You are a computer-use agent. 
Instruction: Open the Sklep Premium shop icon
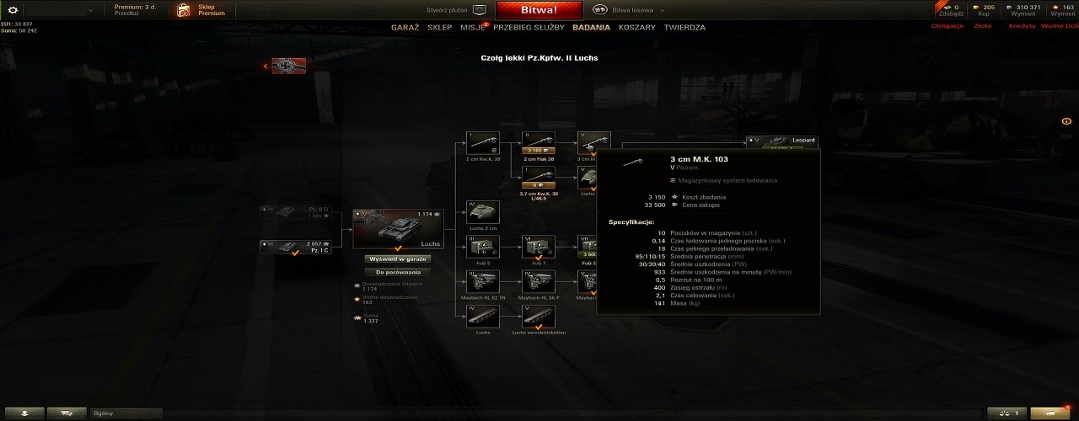[184, 10]
